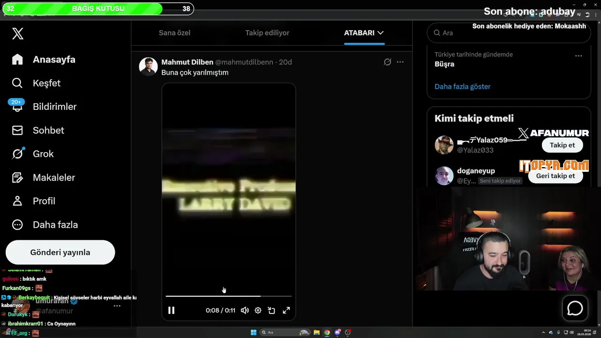Open Yalaz059 profile avatar

click(x=444, y=145)
